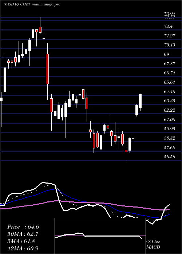Click the 63.35 price axis label
The image size is (182, 254).
170,101
